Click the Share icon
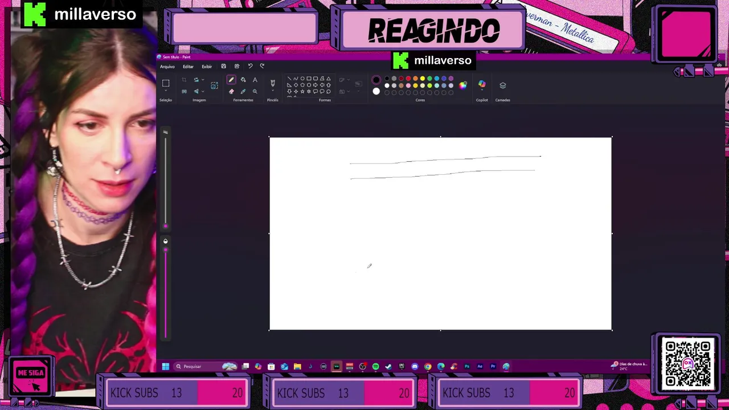 [x=237, y=66]
